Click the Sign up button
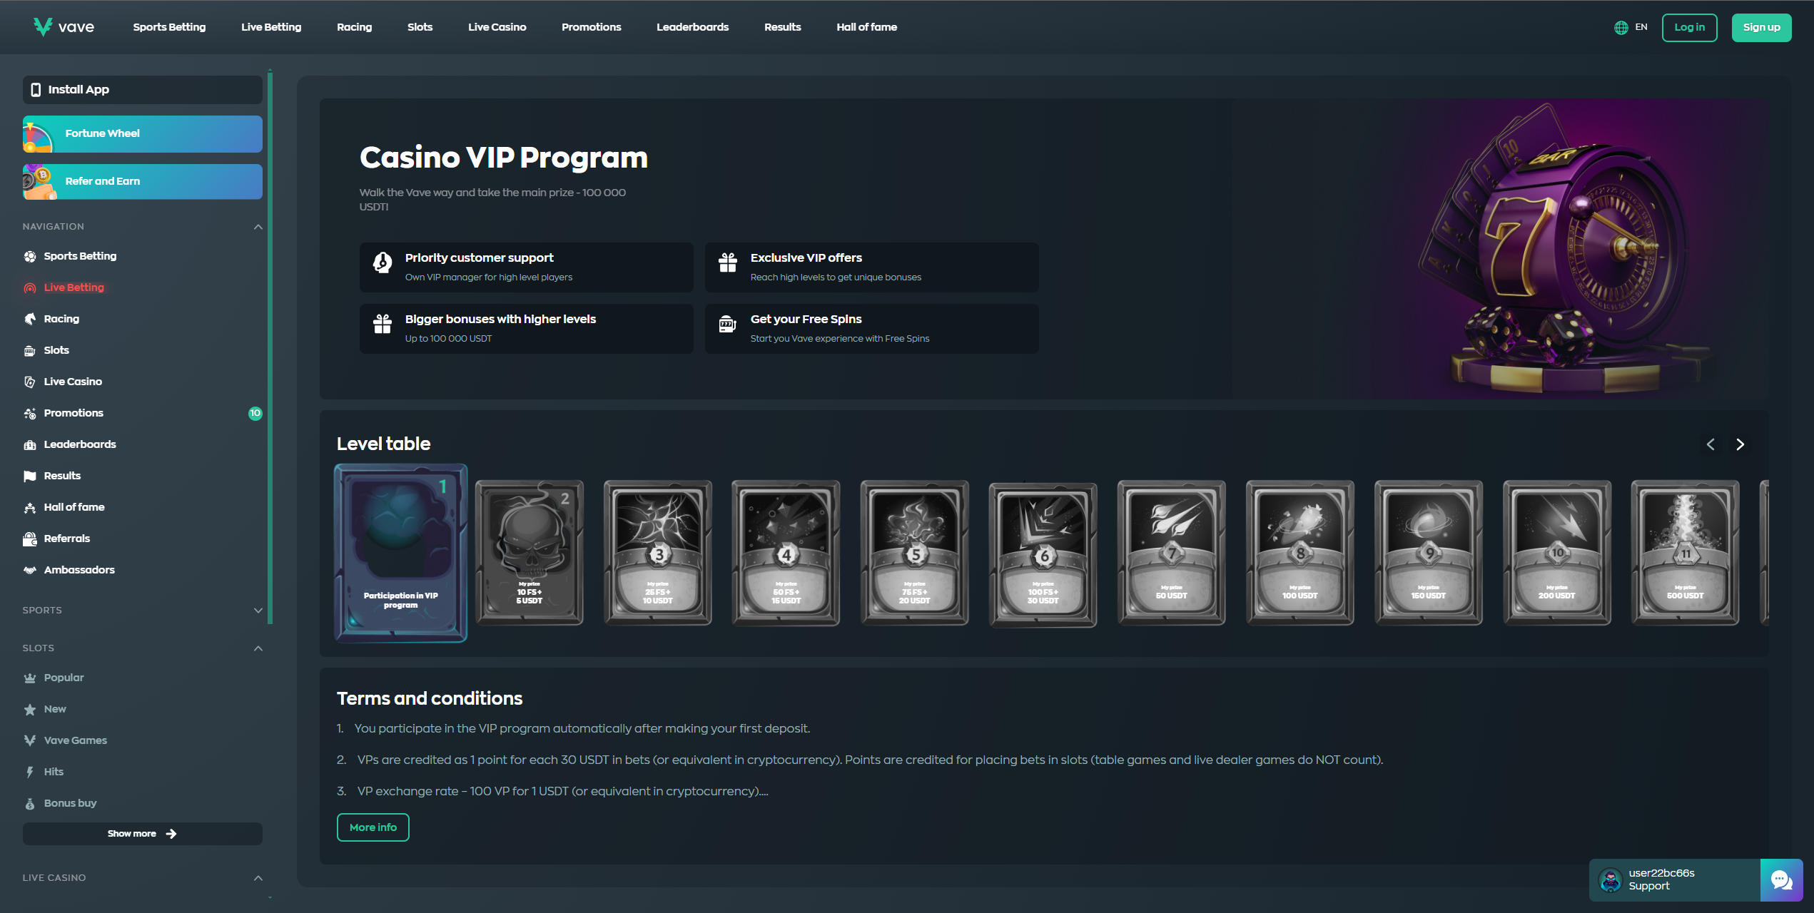The height and width of the screenshot is (913, 1814). point(1761,28)
